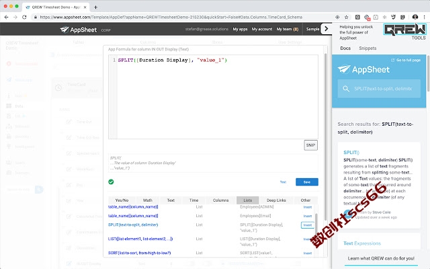The height and width of the screenshot is (269, 430).
Task: Click Learn what QREW can do for you
Action: (x=381, y=258)
